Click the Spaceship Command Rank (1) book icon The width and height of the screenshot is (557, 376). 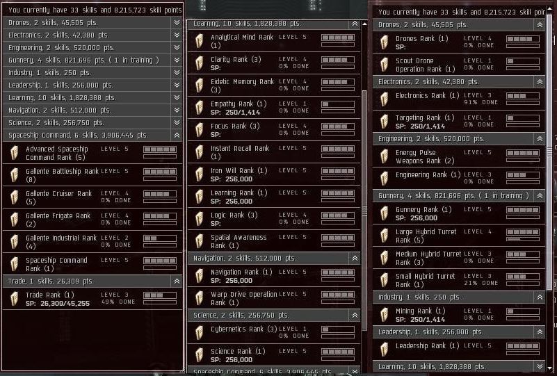click(x=14, y=264)
